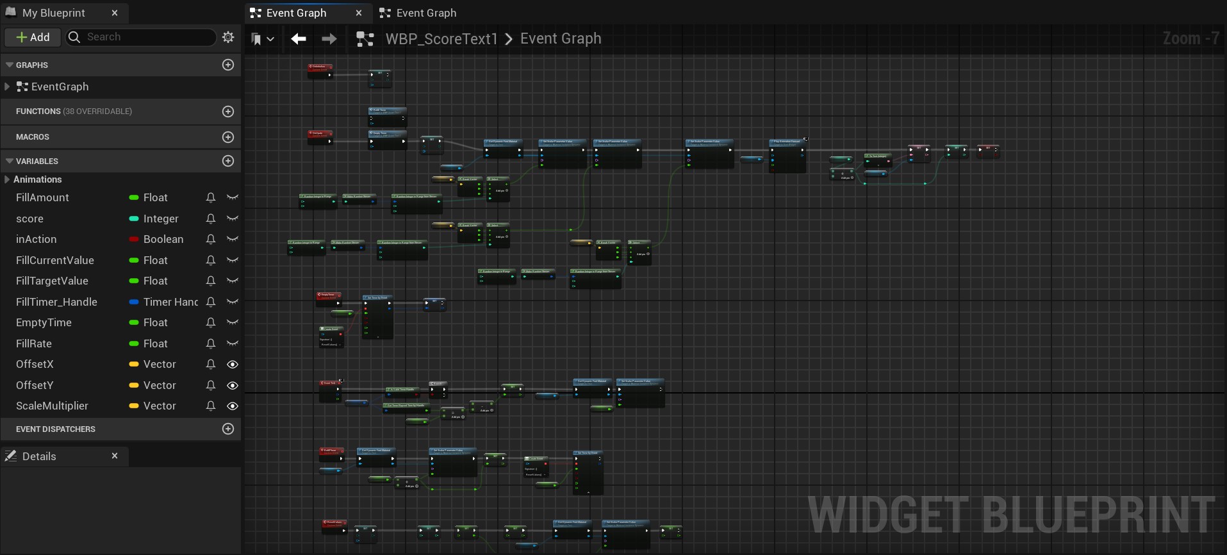Make OffsetX variable private via eye icon
This screenshot has width=1227, height=555.
click(x=233, y=364)
